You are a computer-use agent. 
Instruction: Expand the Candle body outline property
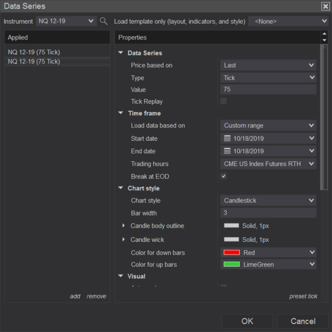124,226
